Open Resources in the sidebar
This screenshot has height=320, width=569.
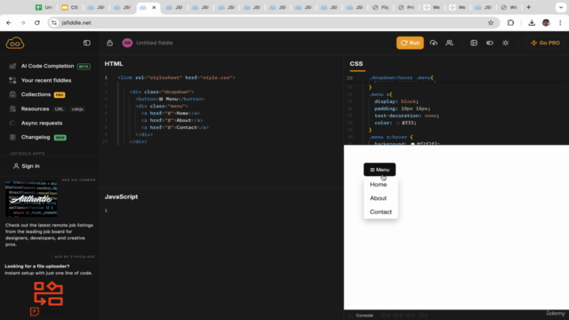coord(35,108)
